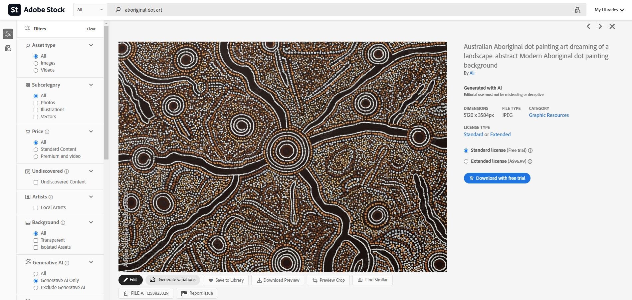Open the search category dropdown showing All
The width and height of the screenshot is (632, 300).
[89, 10]
